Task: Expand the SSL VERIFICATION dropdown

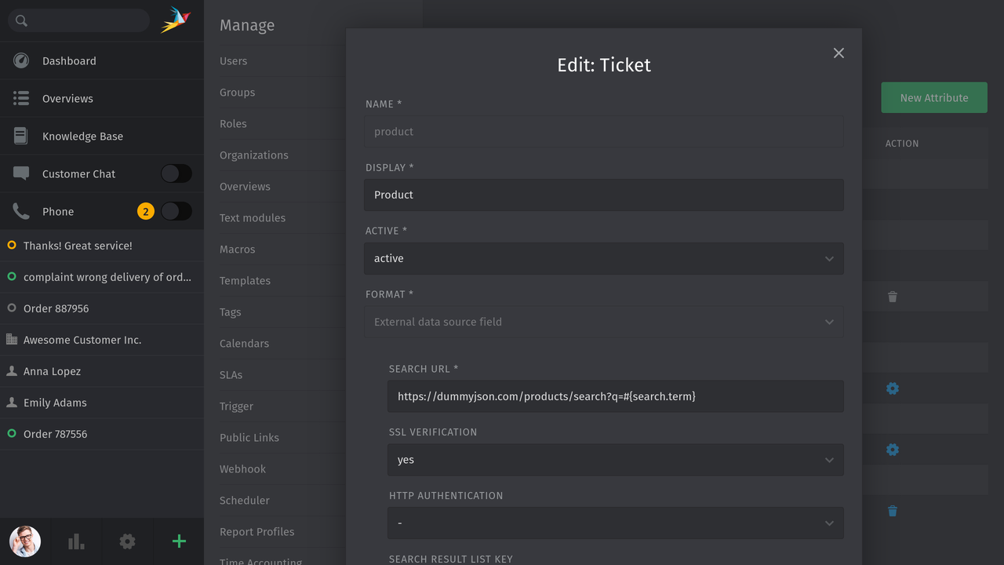Action: click(x=615, y=460)
